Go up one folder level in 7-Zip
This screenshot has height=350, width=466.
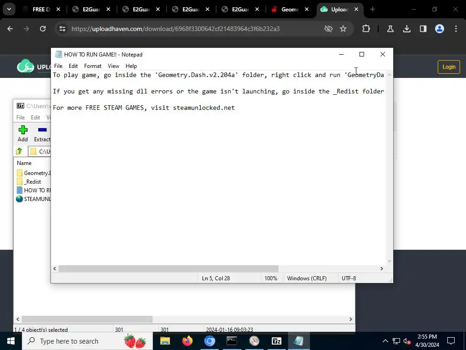(x=19, y=151)
